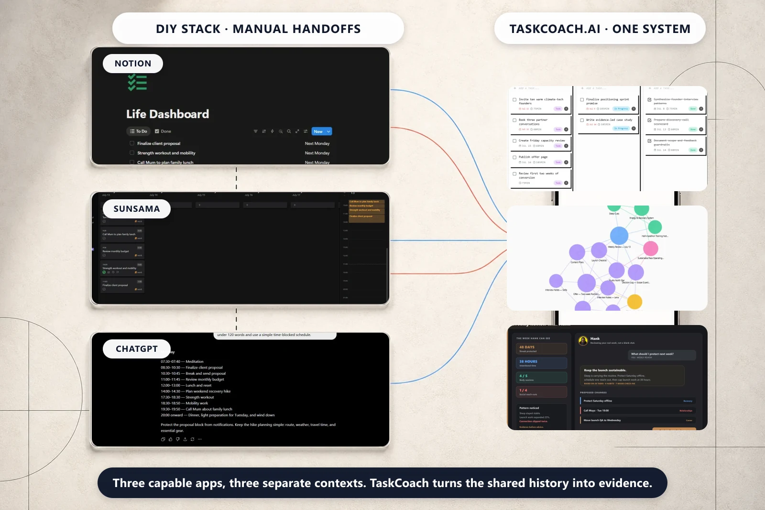Viewport: 765px width, 510px height.
Task: Click 19:30–19:50 Call Mum about family lunch line
Action: pyautogui.click(x=197, y=409)
